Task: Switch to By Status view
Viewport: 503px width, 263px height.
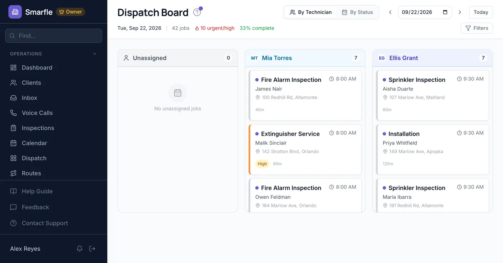Action: click(357, 12)
